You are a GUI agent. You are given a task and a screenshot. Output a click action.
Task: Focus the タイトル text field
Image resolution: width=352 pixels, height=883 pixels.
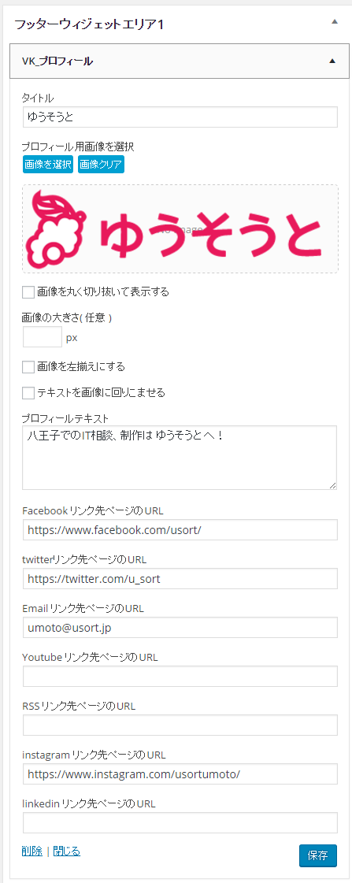180,117
